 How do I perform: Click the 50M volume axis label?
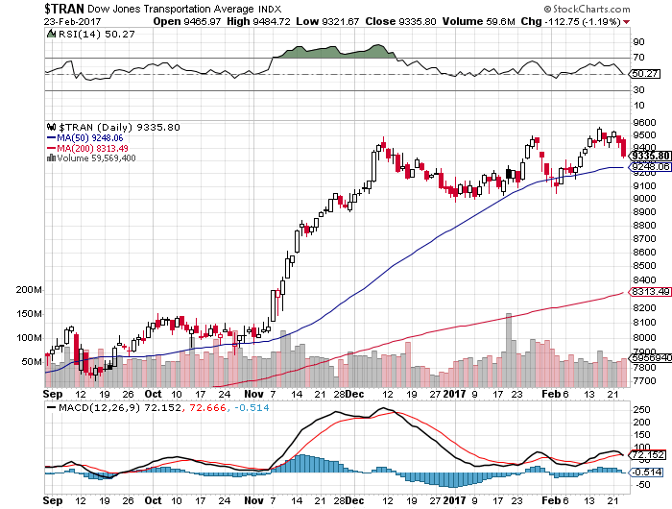32,362
